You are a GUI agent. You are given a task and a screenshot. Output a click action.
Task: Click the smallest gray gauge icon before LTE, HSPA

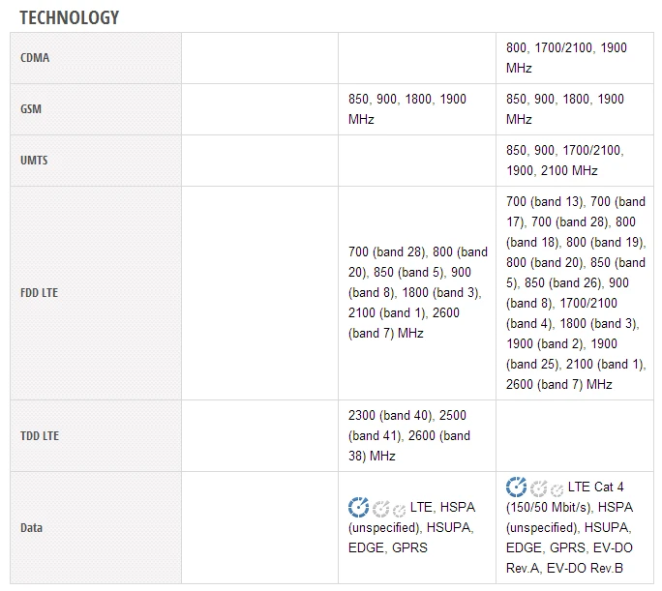point(399,510)
